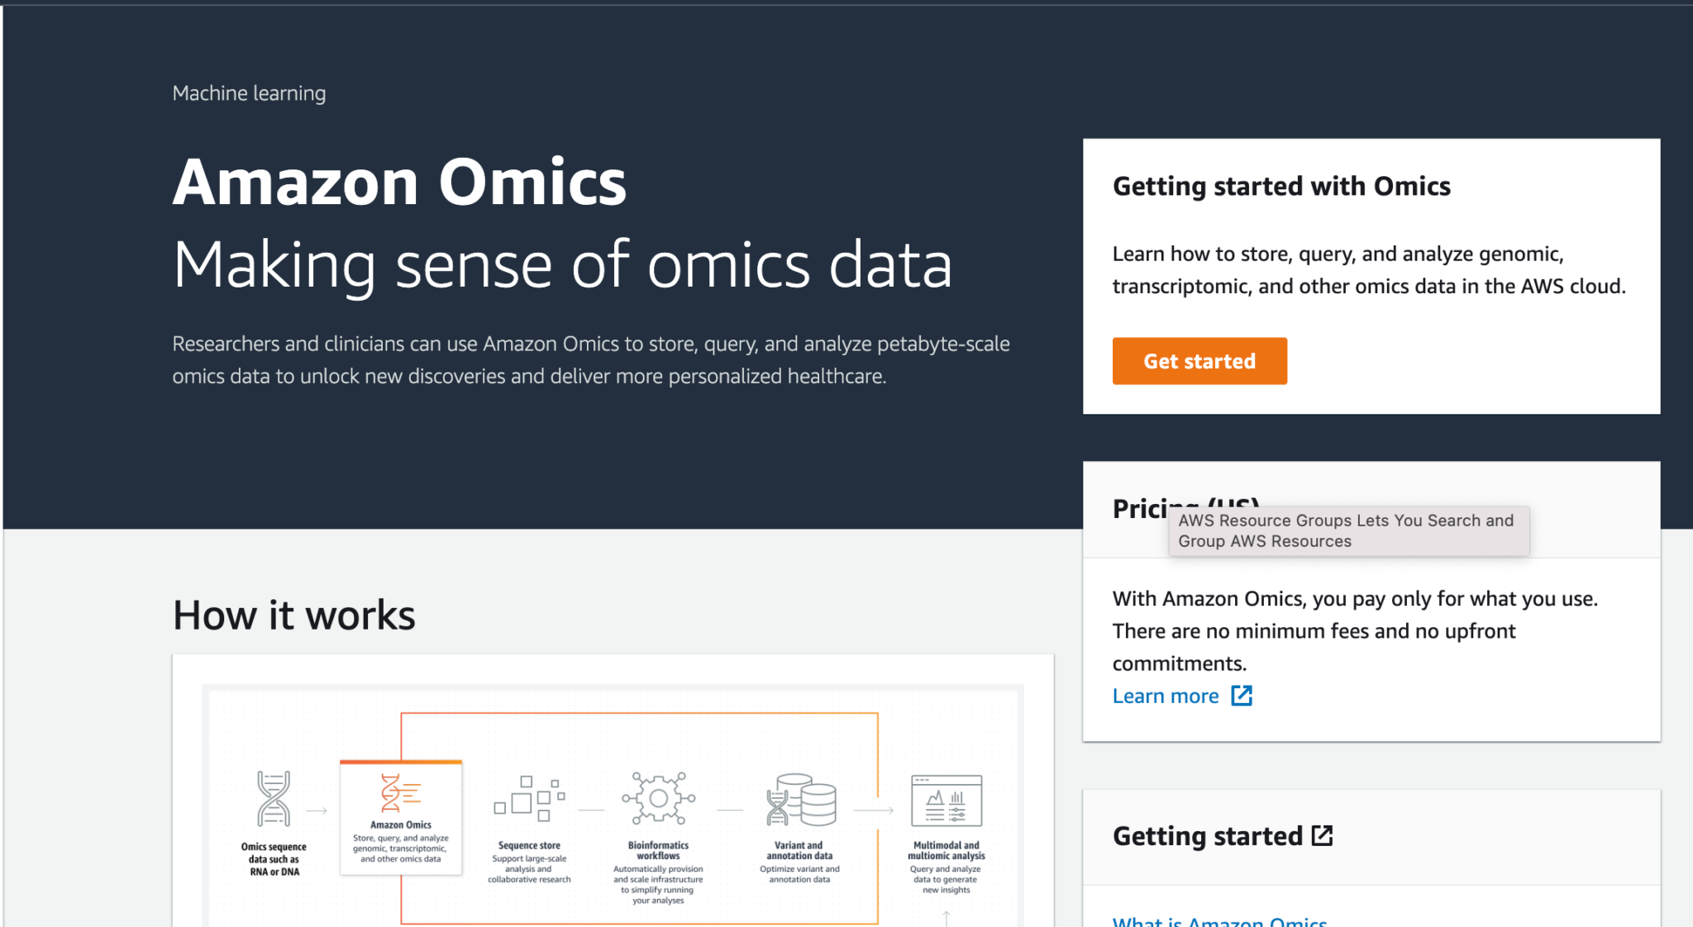1693x927 pixels.
Task: Click Learn more under the pricing description
Action: [x=1165, y=695]
